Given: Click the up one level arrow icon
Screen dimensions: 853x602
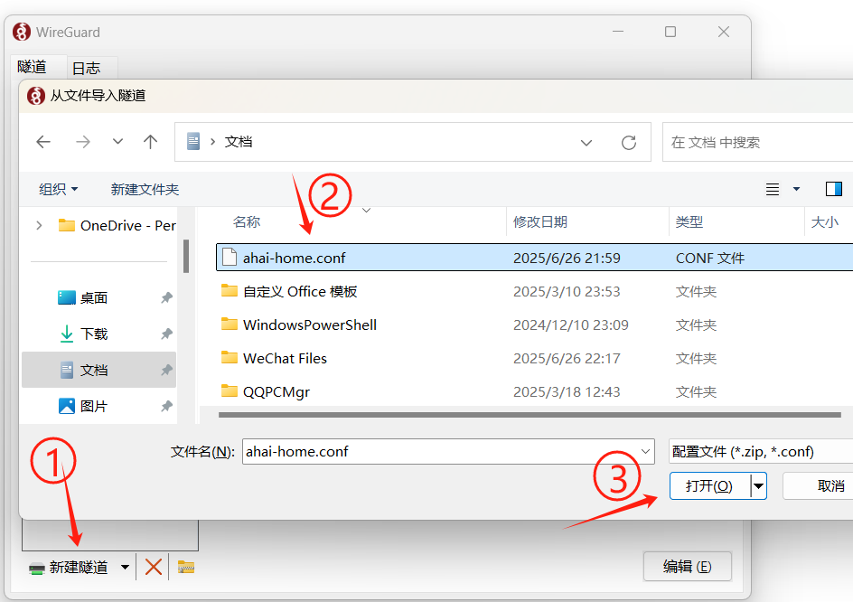Looking at the screenshot, I should click(151, 142).
